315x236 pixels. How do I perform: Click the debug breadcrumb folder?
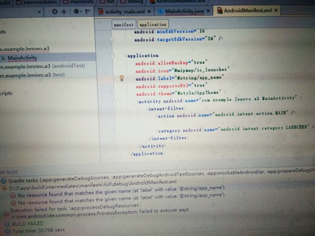coord(132,2)
